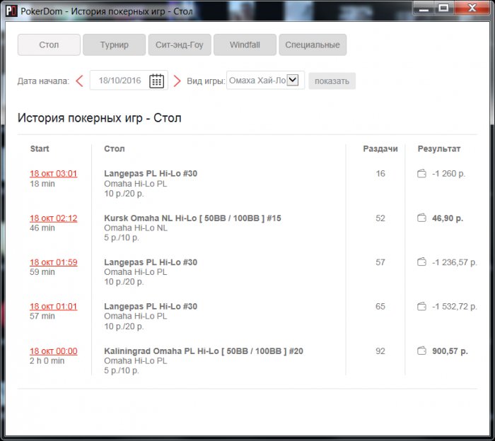495x441 pixels.
Task: Open the calendar date picker icon
Action: click(156, 81)
